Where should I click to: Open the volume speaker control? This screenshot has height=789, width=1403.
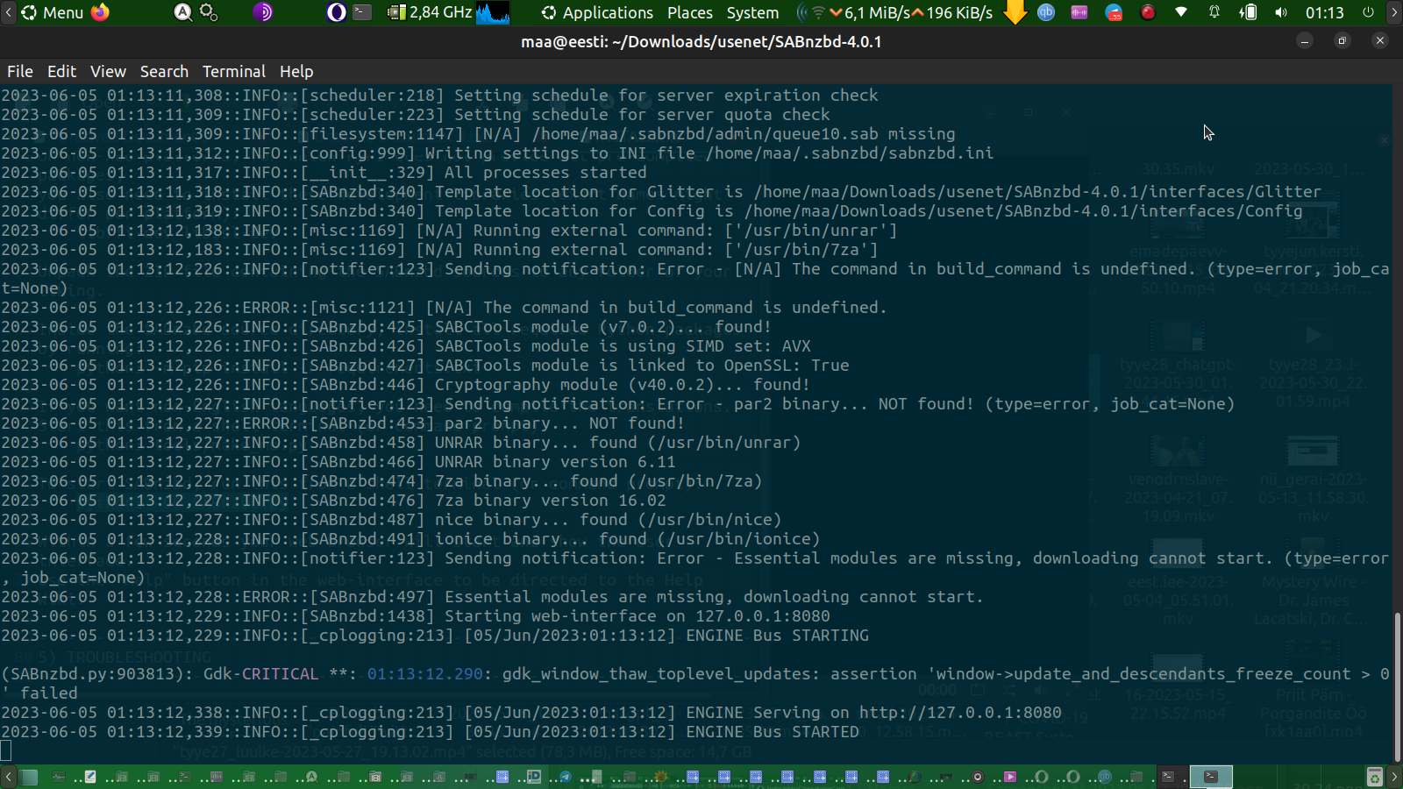(1281, 12)
